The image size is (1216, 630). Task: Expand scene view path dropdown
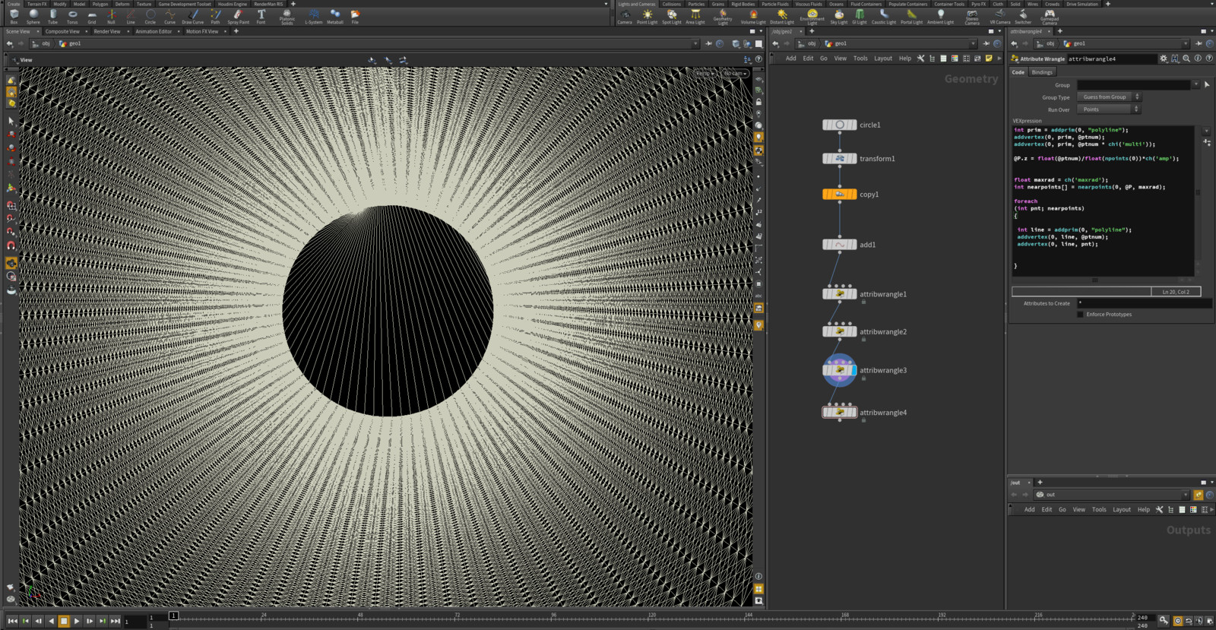point(695,43)
